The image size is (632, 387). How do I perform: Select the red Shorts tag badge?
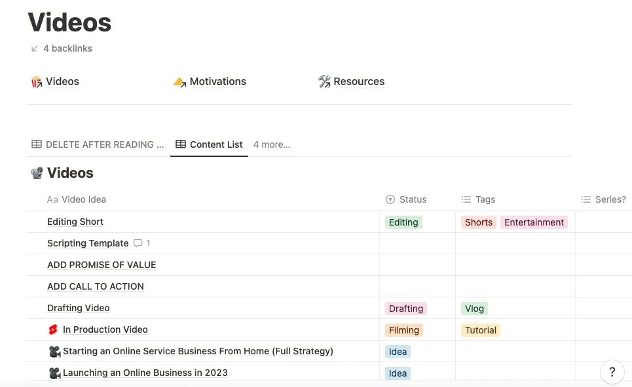[478, 222]
